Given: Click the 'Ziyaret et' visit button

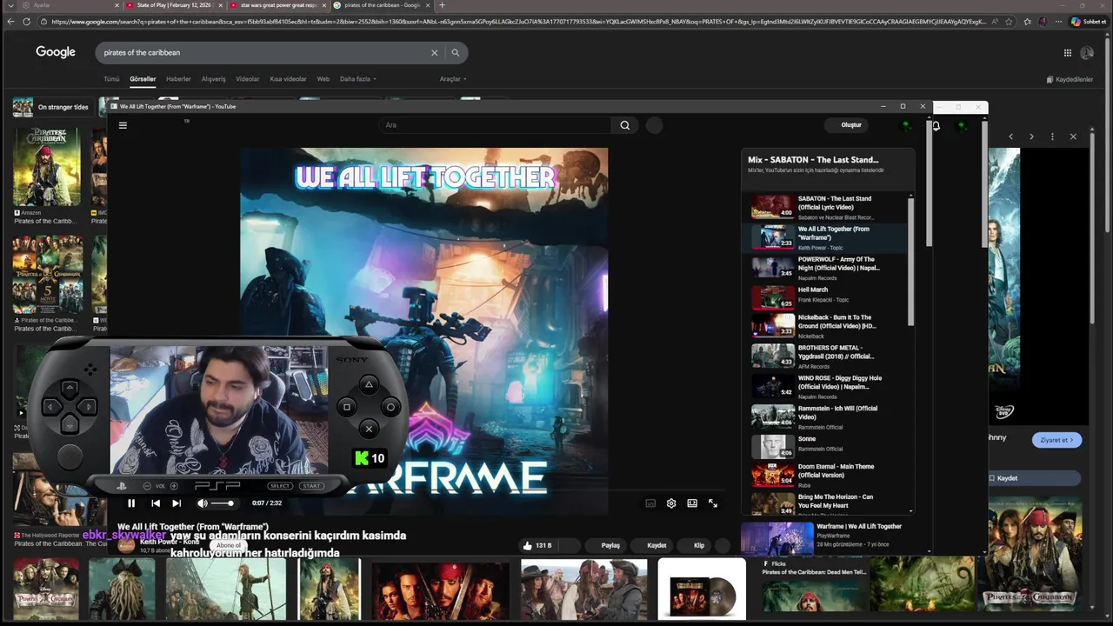Looking at the screenshot, I should pyautogui.click(x=1056, y=440).
